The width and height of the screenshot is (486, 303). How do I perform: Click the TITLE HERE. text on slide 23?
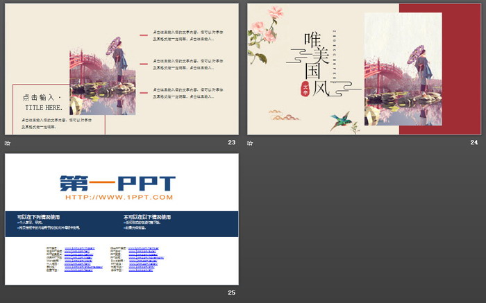pyautogui.click(x=44, y=107)
